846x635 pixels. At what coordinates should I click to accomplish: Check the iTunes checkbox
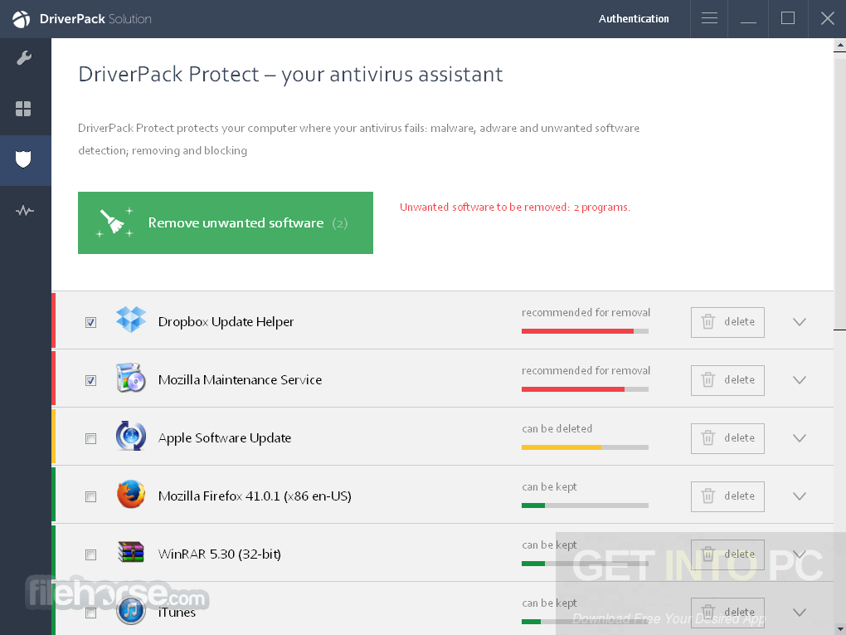(x=90, y=613)
